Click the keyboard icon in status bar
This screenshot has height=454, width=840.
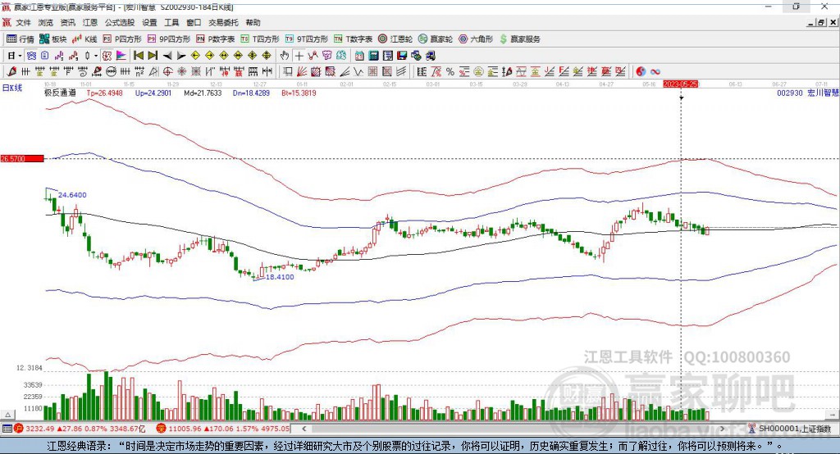7,429
